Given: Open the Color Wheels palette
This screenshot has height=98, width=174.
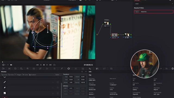Looking at the screenshot, I should pyautogui.click(x=15, y=69).
